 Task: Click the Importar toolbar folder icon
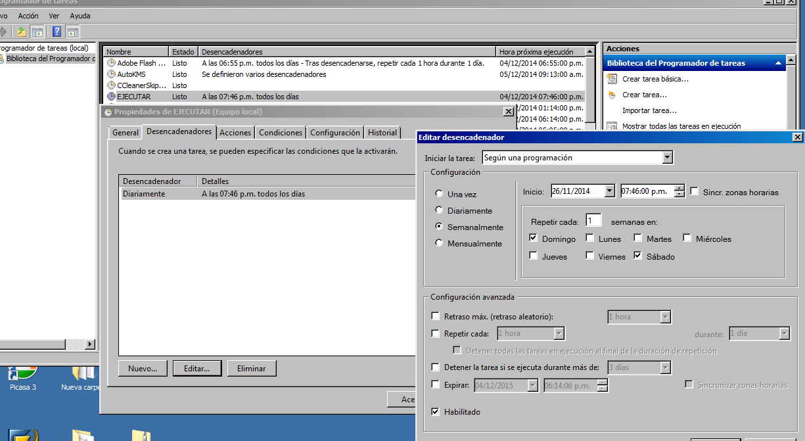[x=22, y=31]
